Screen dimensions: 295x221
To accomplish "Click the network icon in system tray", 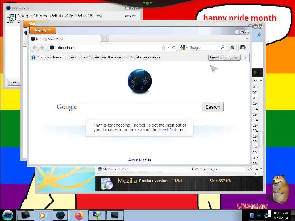I will click(259, 215).
